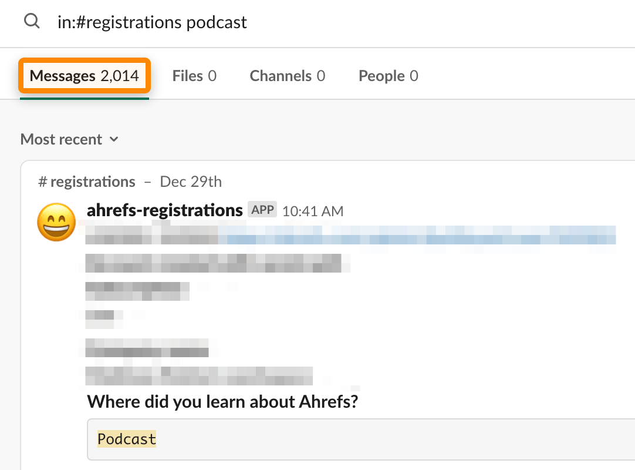Jump to the Dec 29th date

pyautogui.click(x=191, y=182)
